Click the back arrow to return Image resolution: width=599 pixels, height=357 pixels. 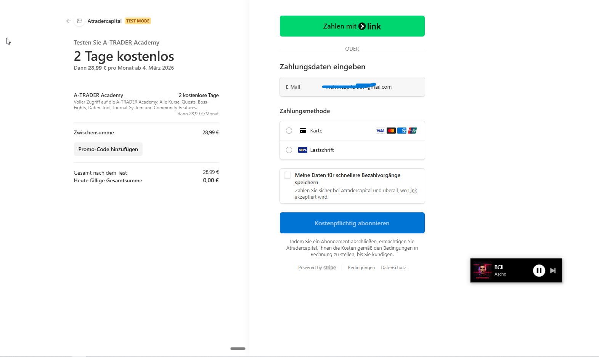click(68, 21)
